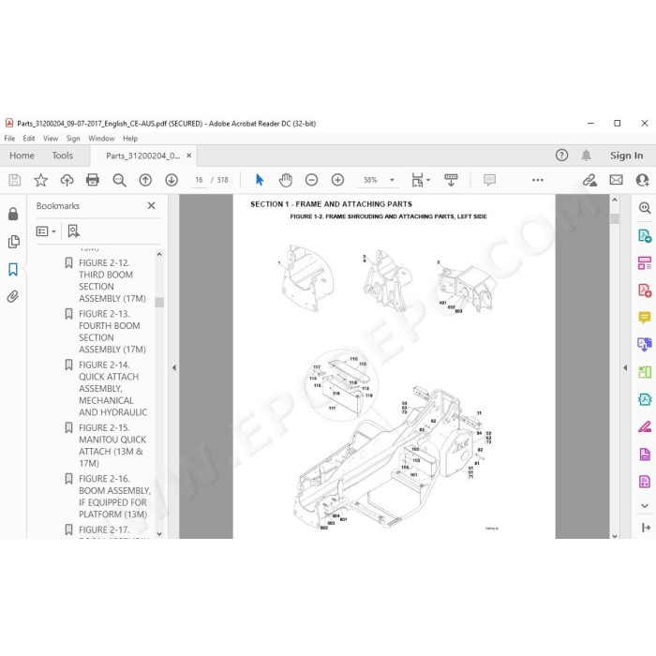Click the bookmarks scrollbar up arrow
This screenshot has width=656, height=656.
click(159, 254)
